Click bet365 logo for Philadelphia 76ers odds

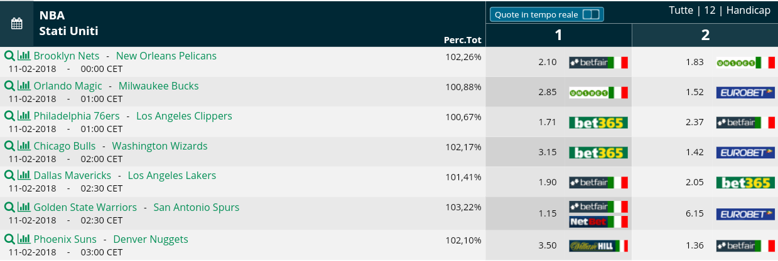(x=598, y=123)
